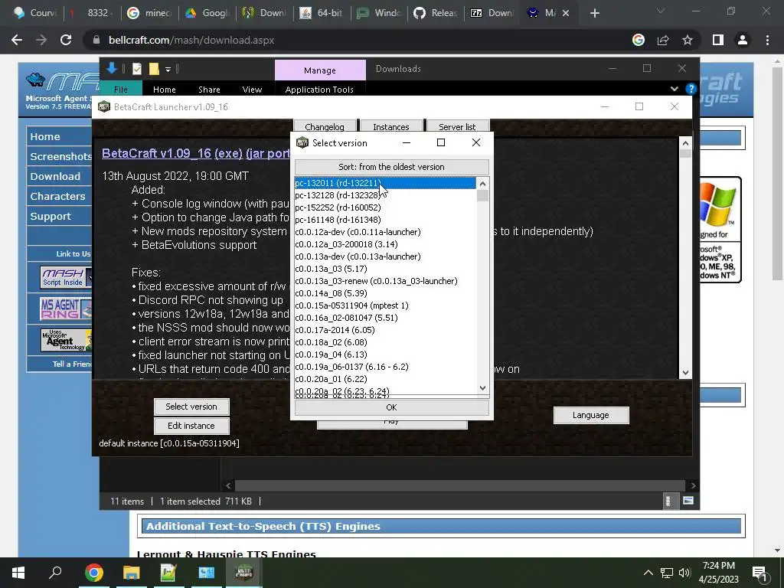The image size is (784, 588).
Task: Open Application Tools ribbon tab
Action: coord(319,90)
